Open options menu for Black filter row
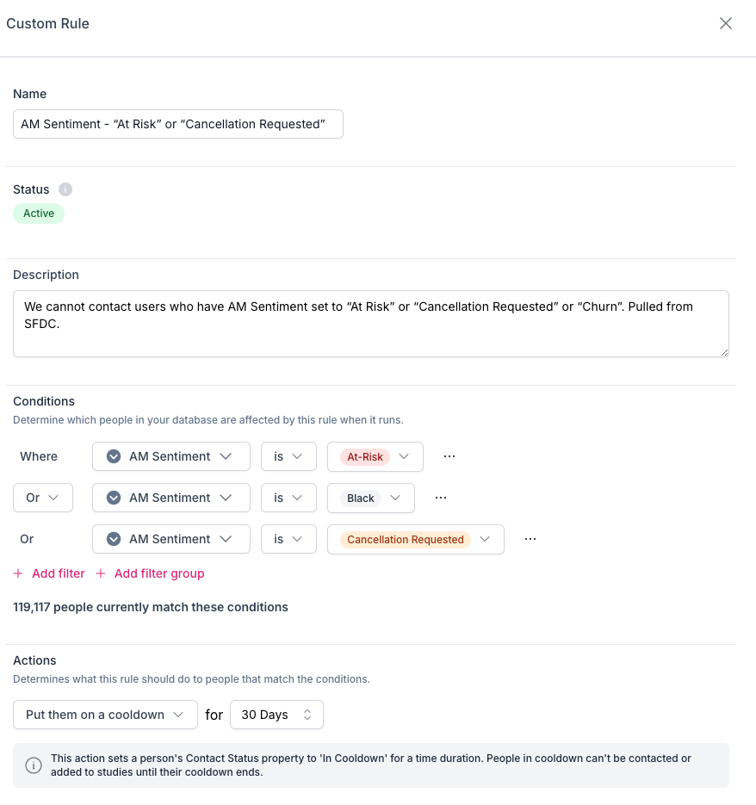The height and width of the screenshot is (805, 756). coord(441,498)
